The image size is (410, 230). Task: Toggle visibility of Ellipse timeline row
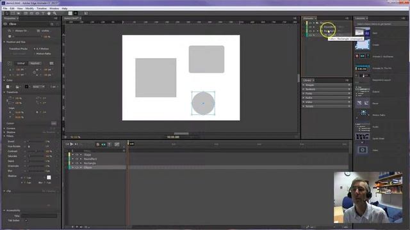click(77, 167)
